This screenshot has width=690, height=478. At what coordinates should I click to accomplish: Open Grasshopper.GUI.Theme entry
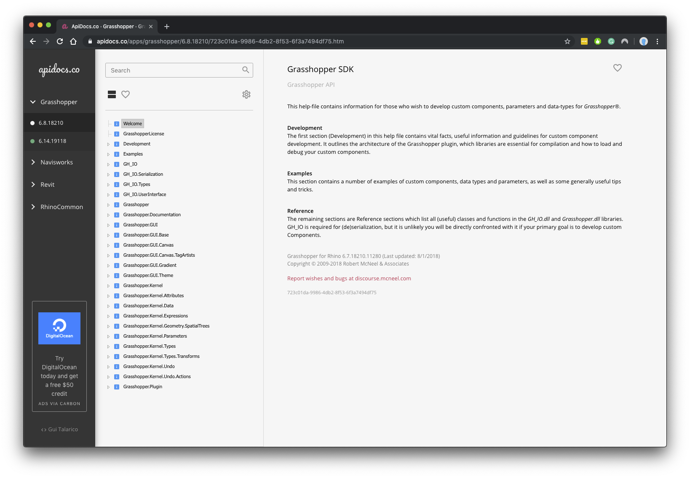tap(148, 275)
